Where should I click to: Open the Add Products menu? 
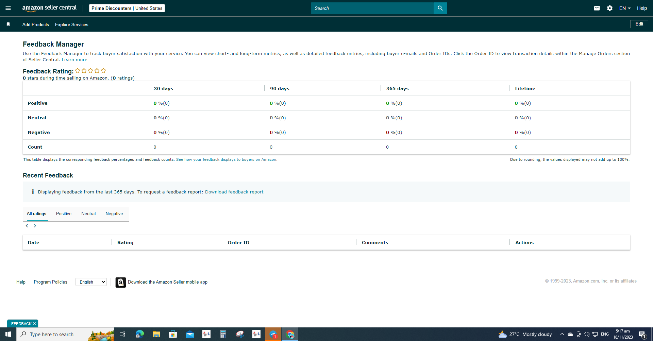tap(36, 24)
